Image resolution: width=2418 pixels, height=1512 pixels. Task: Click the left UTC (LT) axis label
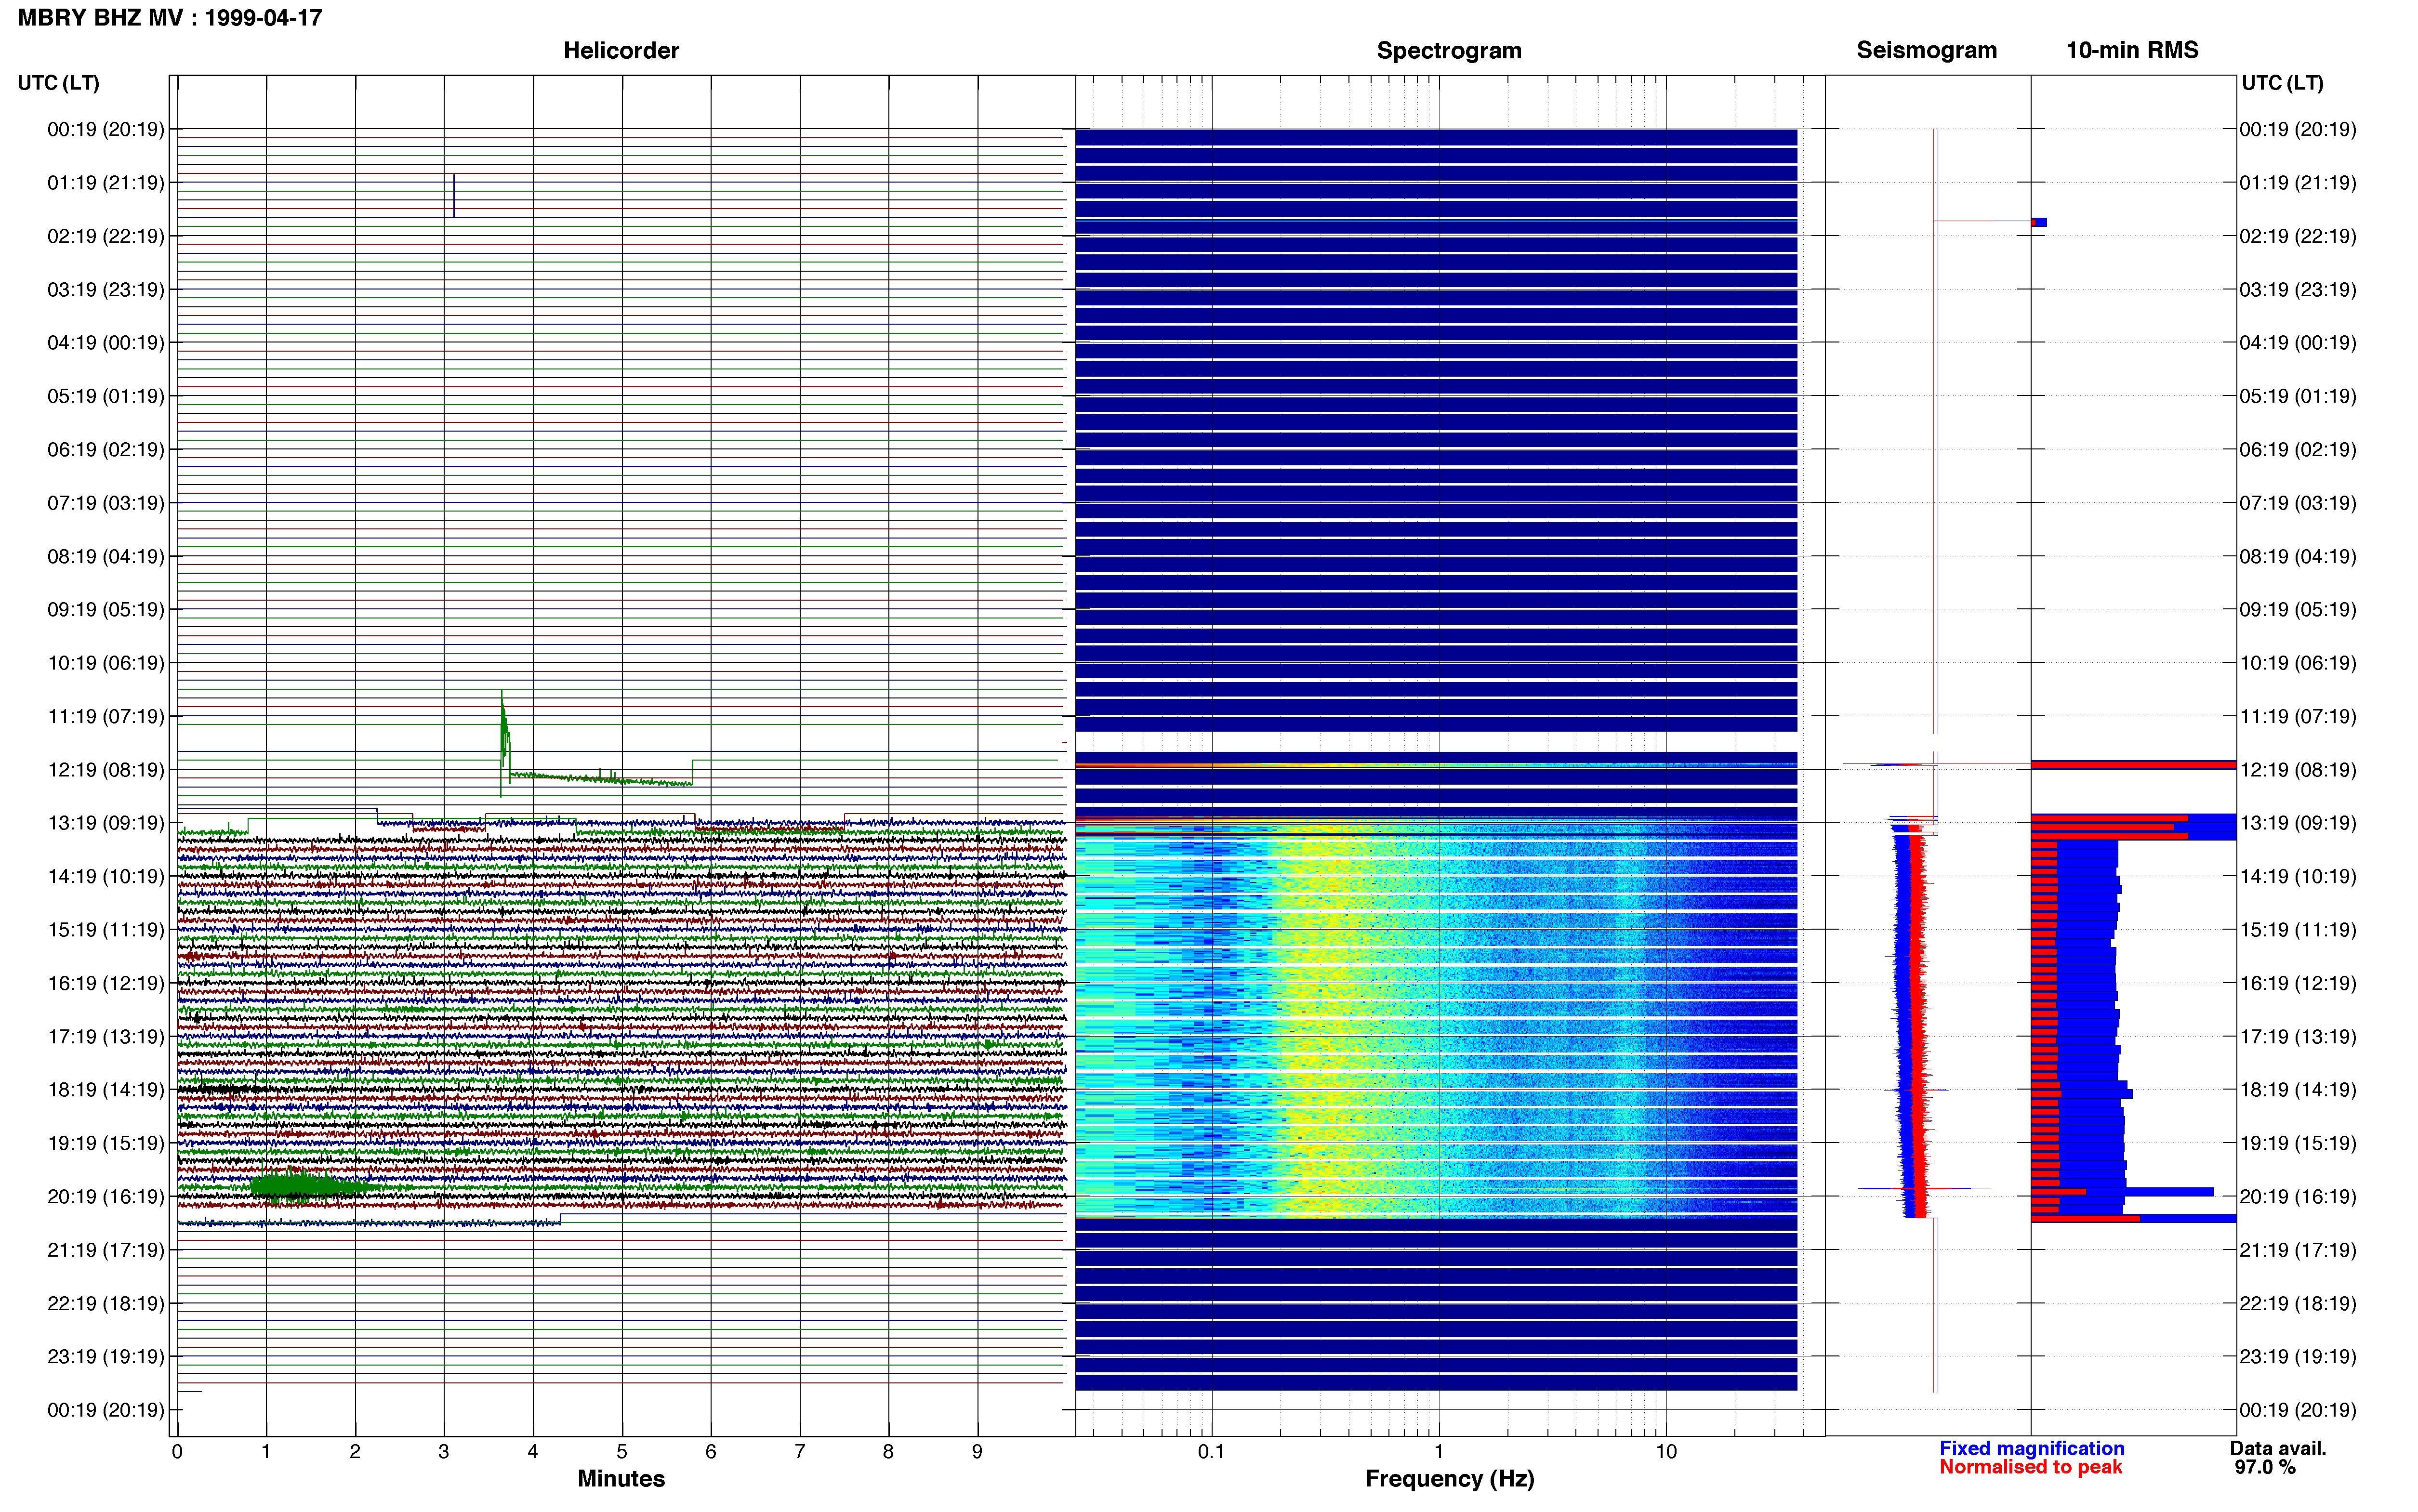pos(59,83)
